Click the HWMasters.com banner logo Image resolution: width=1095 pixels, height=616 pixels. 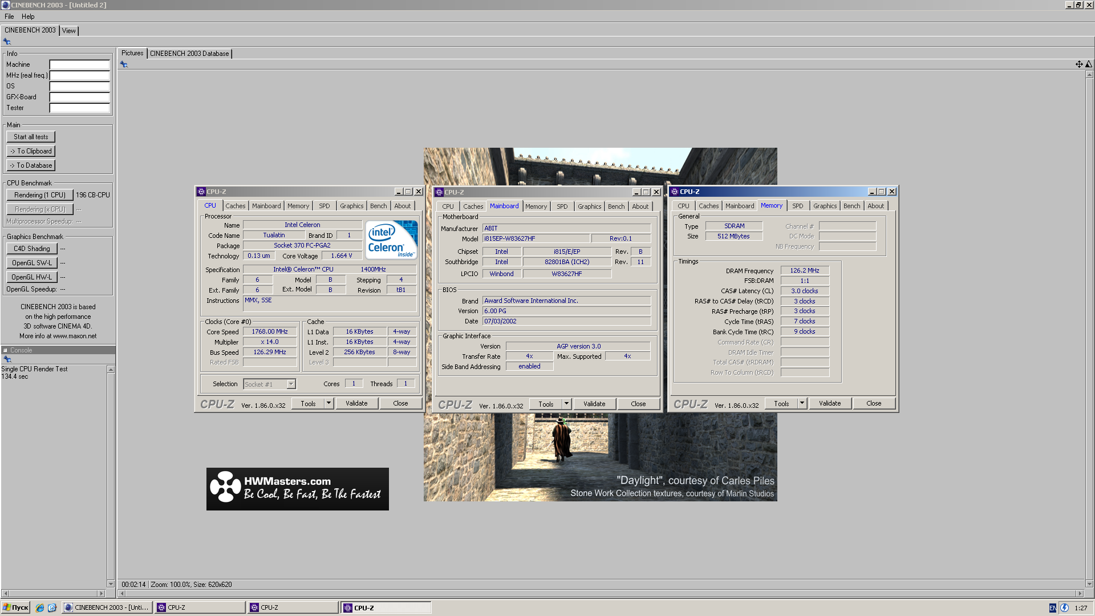tap(298, 489)
